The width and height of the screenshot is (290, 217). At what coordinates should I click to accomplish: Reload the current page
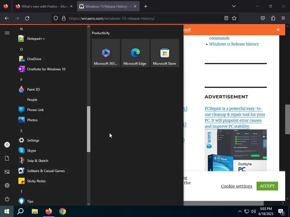(27, 18)
